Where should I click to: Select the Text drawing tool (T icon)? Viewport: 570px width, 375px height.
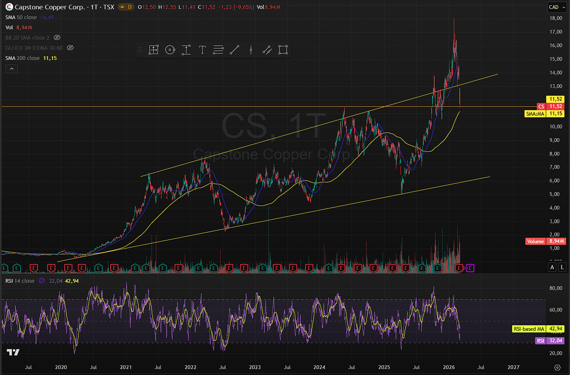click(x=202, y=50)
